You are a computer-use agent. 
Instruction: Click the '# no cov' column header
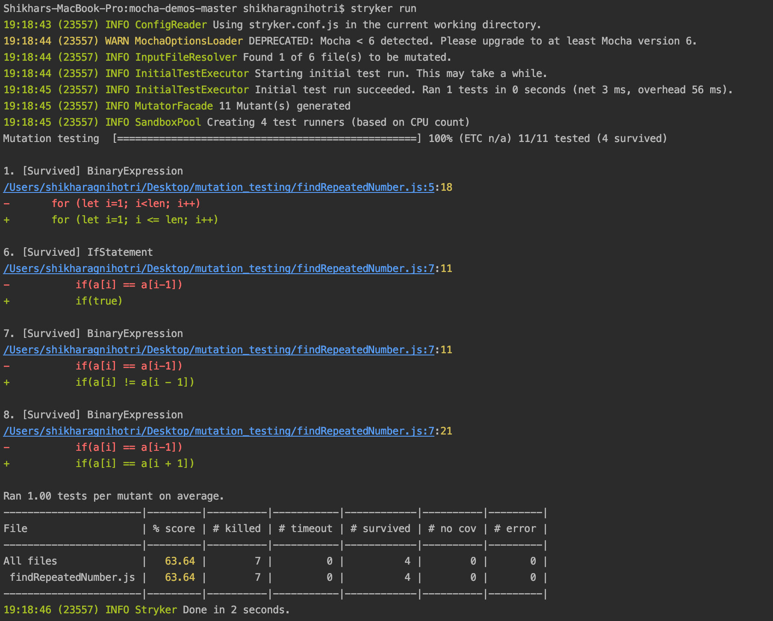coord(452,529)
